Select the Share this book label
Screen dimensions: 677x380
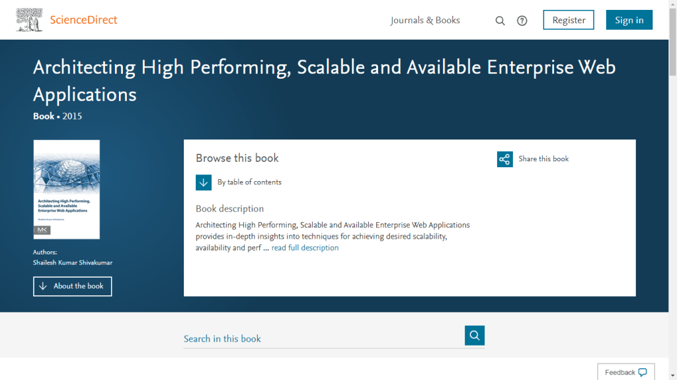click(x=543, y=159)
